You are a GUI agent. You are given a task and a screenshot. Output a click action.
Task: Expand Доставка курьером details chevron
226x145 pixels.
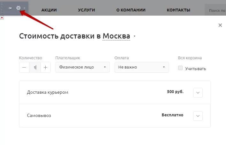pyautogui.click(x=198, y=93)
